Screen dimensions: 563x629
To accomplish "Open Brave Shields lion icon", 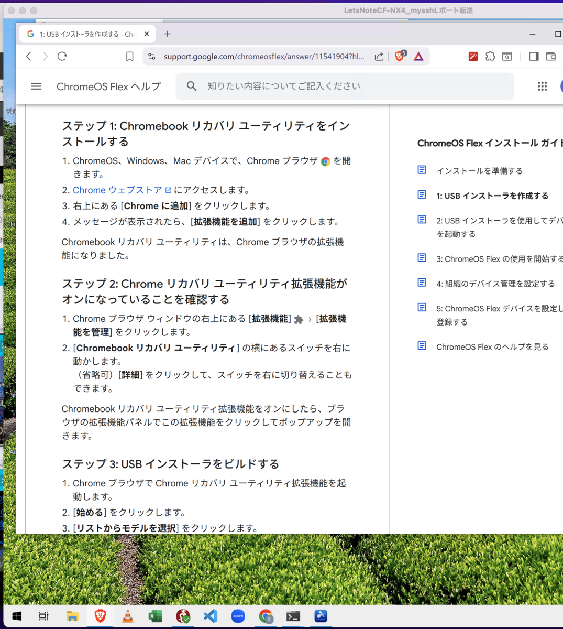I will point(400,56).
